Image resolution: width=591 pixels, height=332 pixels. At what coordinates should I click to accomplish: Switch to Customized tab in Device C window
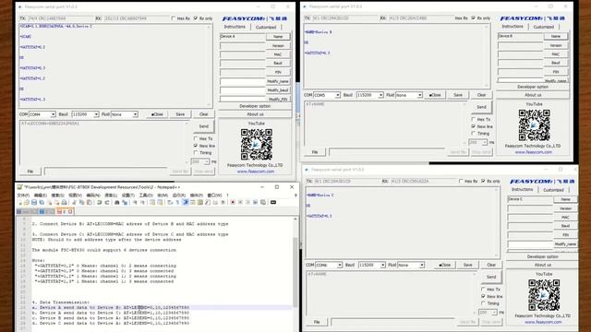(x=553, y=190)
